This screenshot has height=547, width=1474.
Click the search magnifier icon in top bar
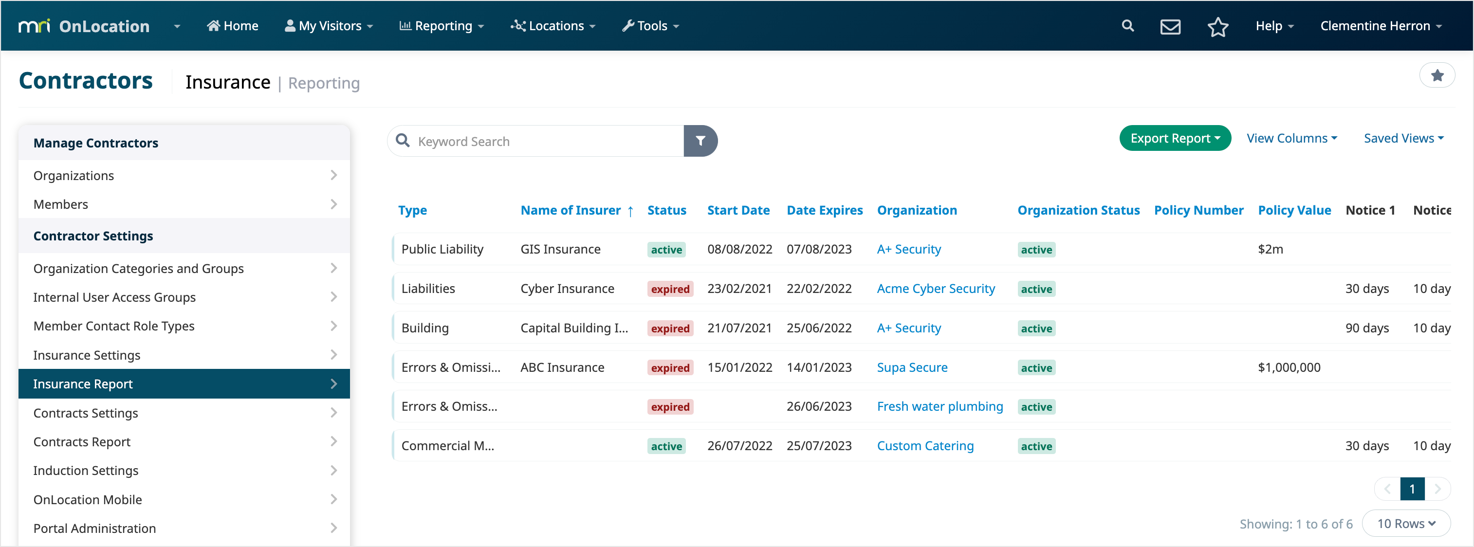coord(1127,26)
